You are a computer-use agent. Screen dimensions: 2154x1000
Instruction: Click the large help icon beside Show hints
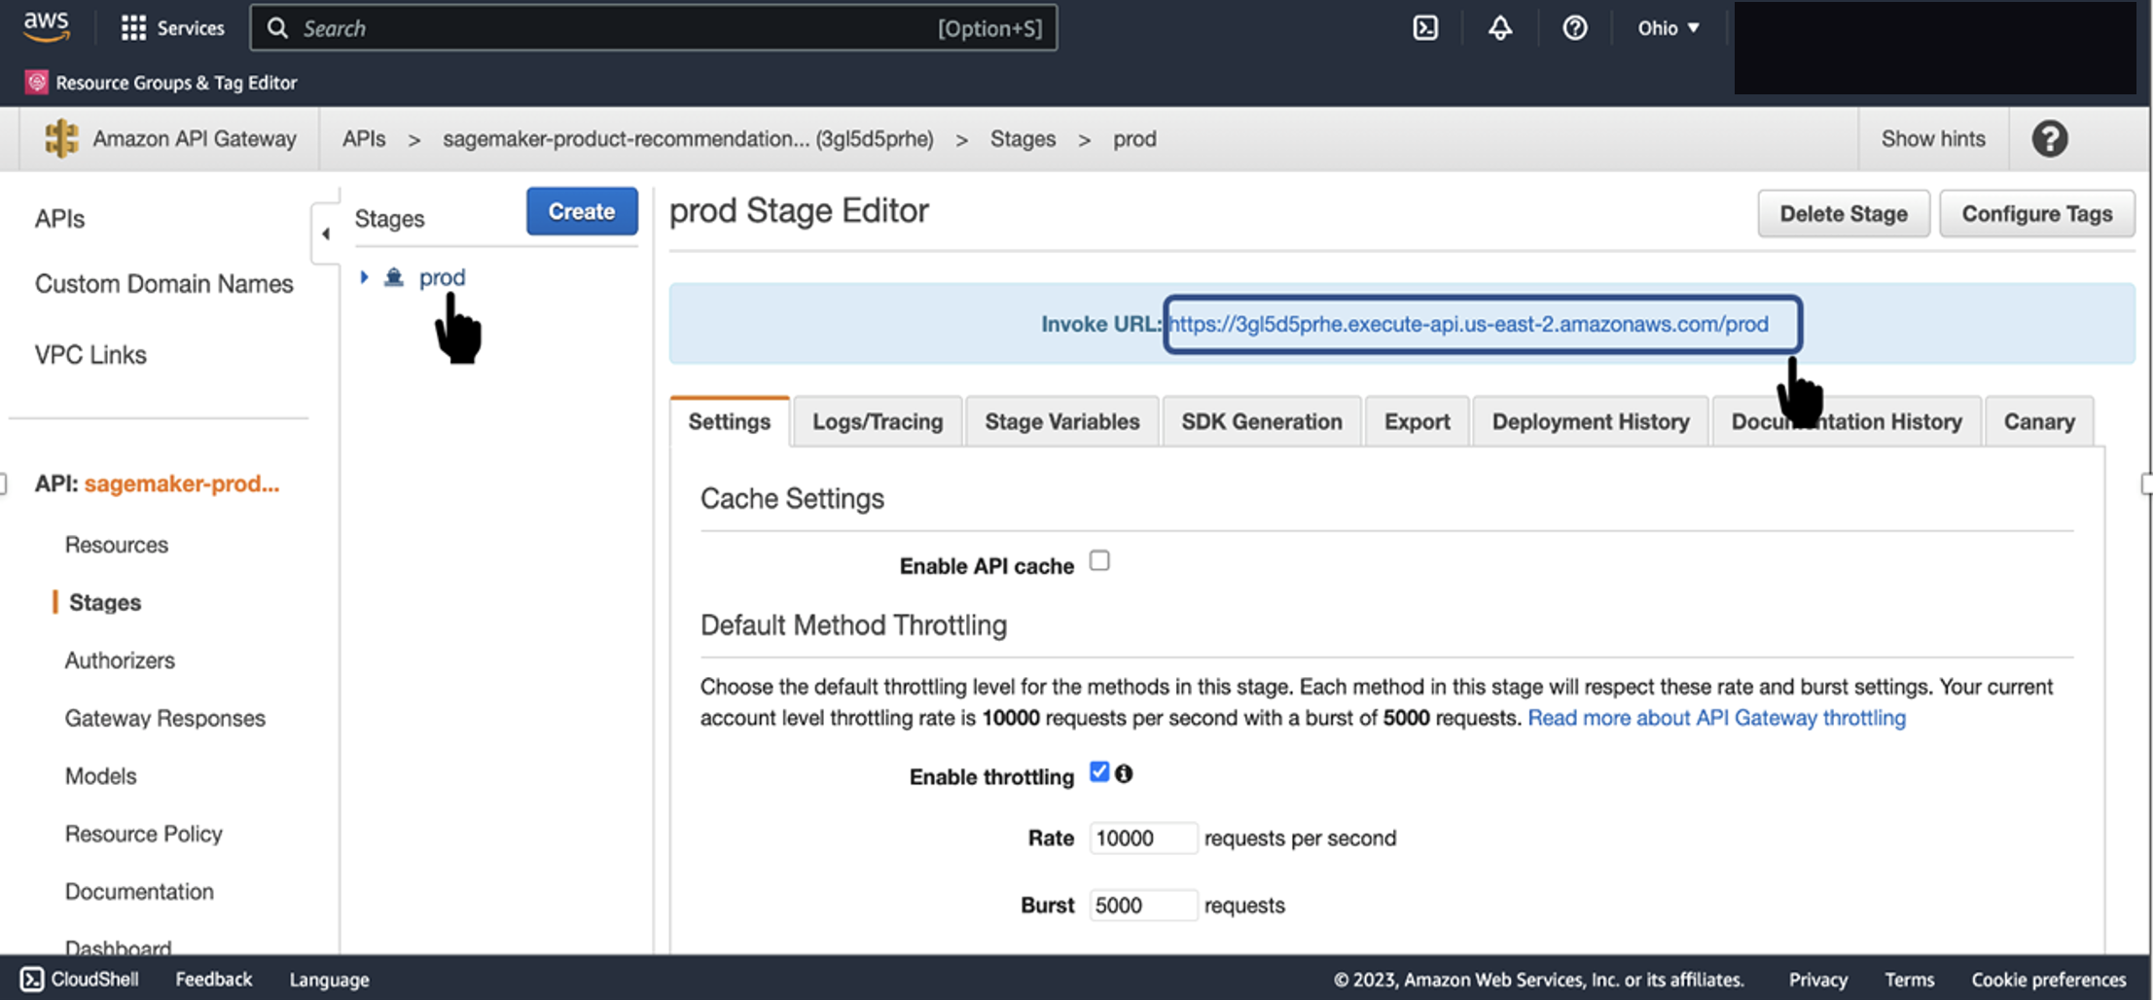click(2049, 139)
